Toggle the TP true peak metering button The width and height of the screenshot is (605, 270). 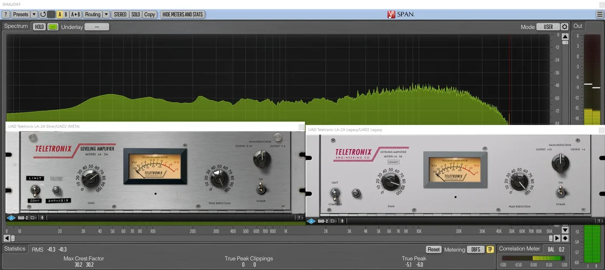tap(490, 249)
